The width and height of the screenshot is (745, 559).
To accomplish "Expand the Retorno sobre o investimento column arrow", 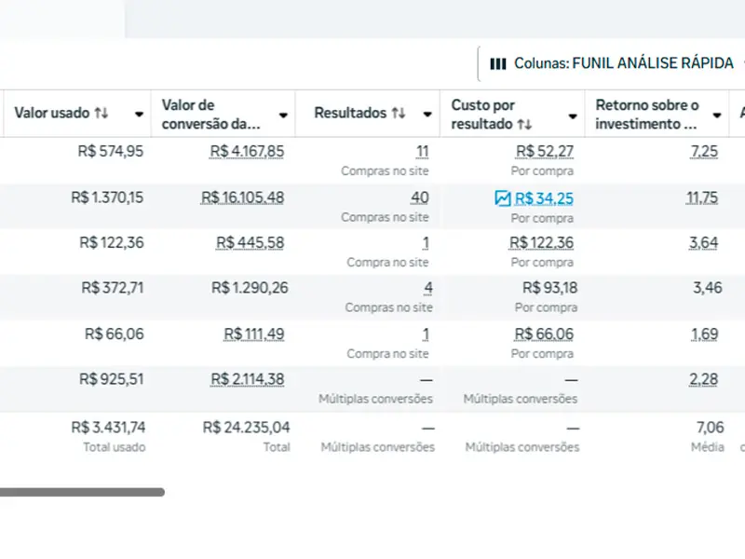I will [717, 116].
